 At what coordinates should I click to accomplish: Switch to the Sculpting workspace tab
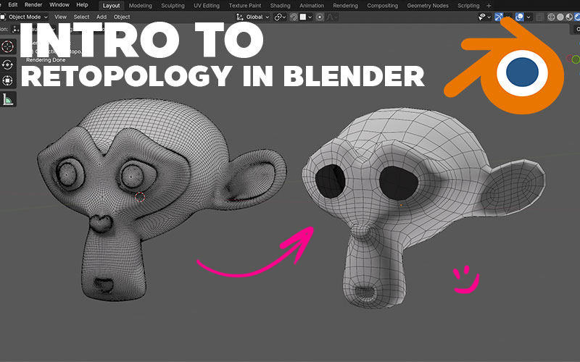173,5
